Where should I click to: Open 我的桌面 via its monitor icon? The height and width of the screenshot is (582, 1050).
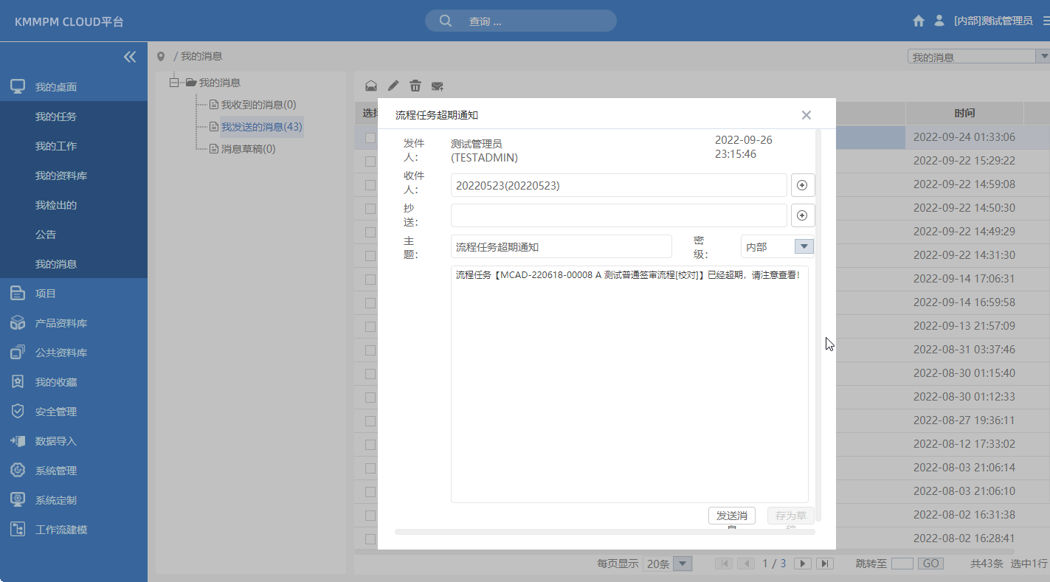point(18,86)
